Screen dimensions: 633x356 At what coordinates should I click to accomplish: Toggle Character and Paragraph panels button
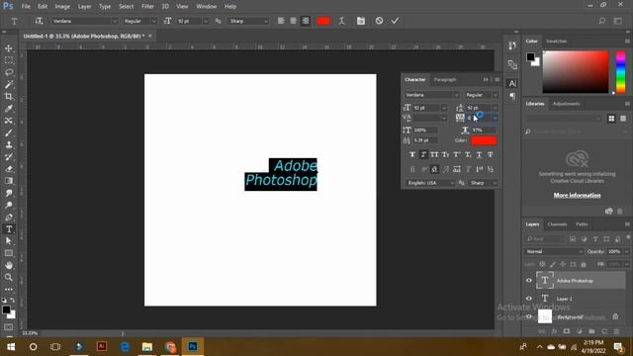pyautogui.click(x=361, y=21)
